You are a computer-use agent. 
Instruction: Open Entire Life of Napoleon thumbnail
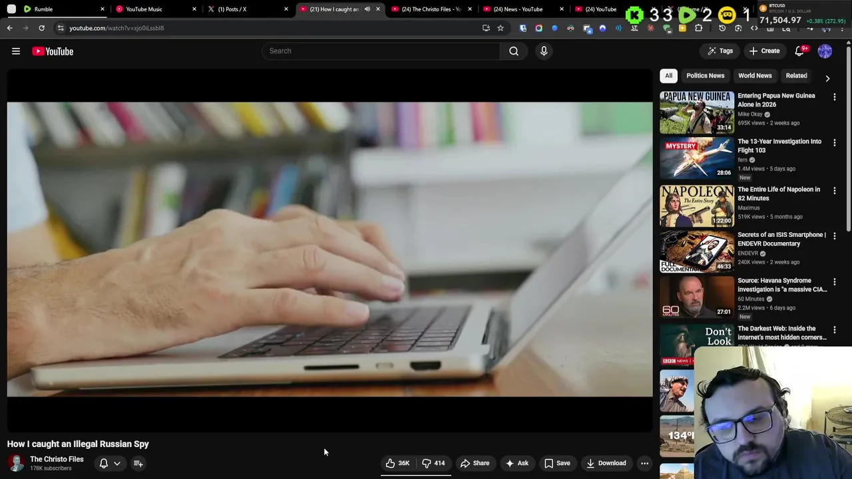click(x=697, y=206)
